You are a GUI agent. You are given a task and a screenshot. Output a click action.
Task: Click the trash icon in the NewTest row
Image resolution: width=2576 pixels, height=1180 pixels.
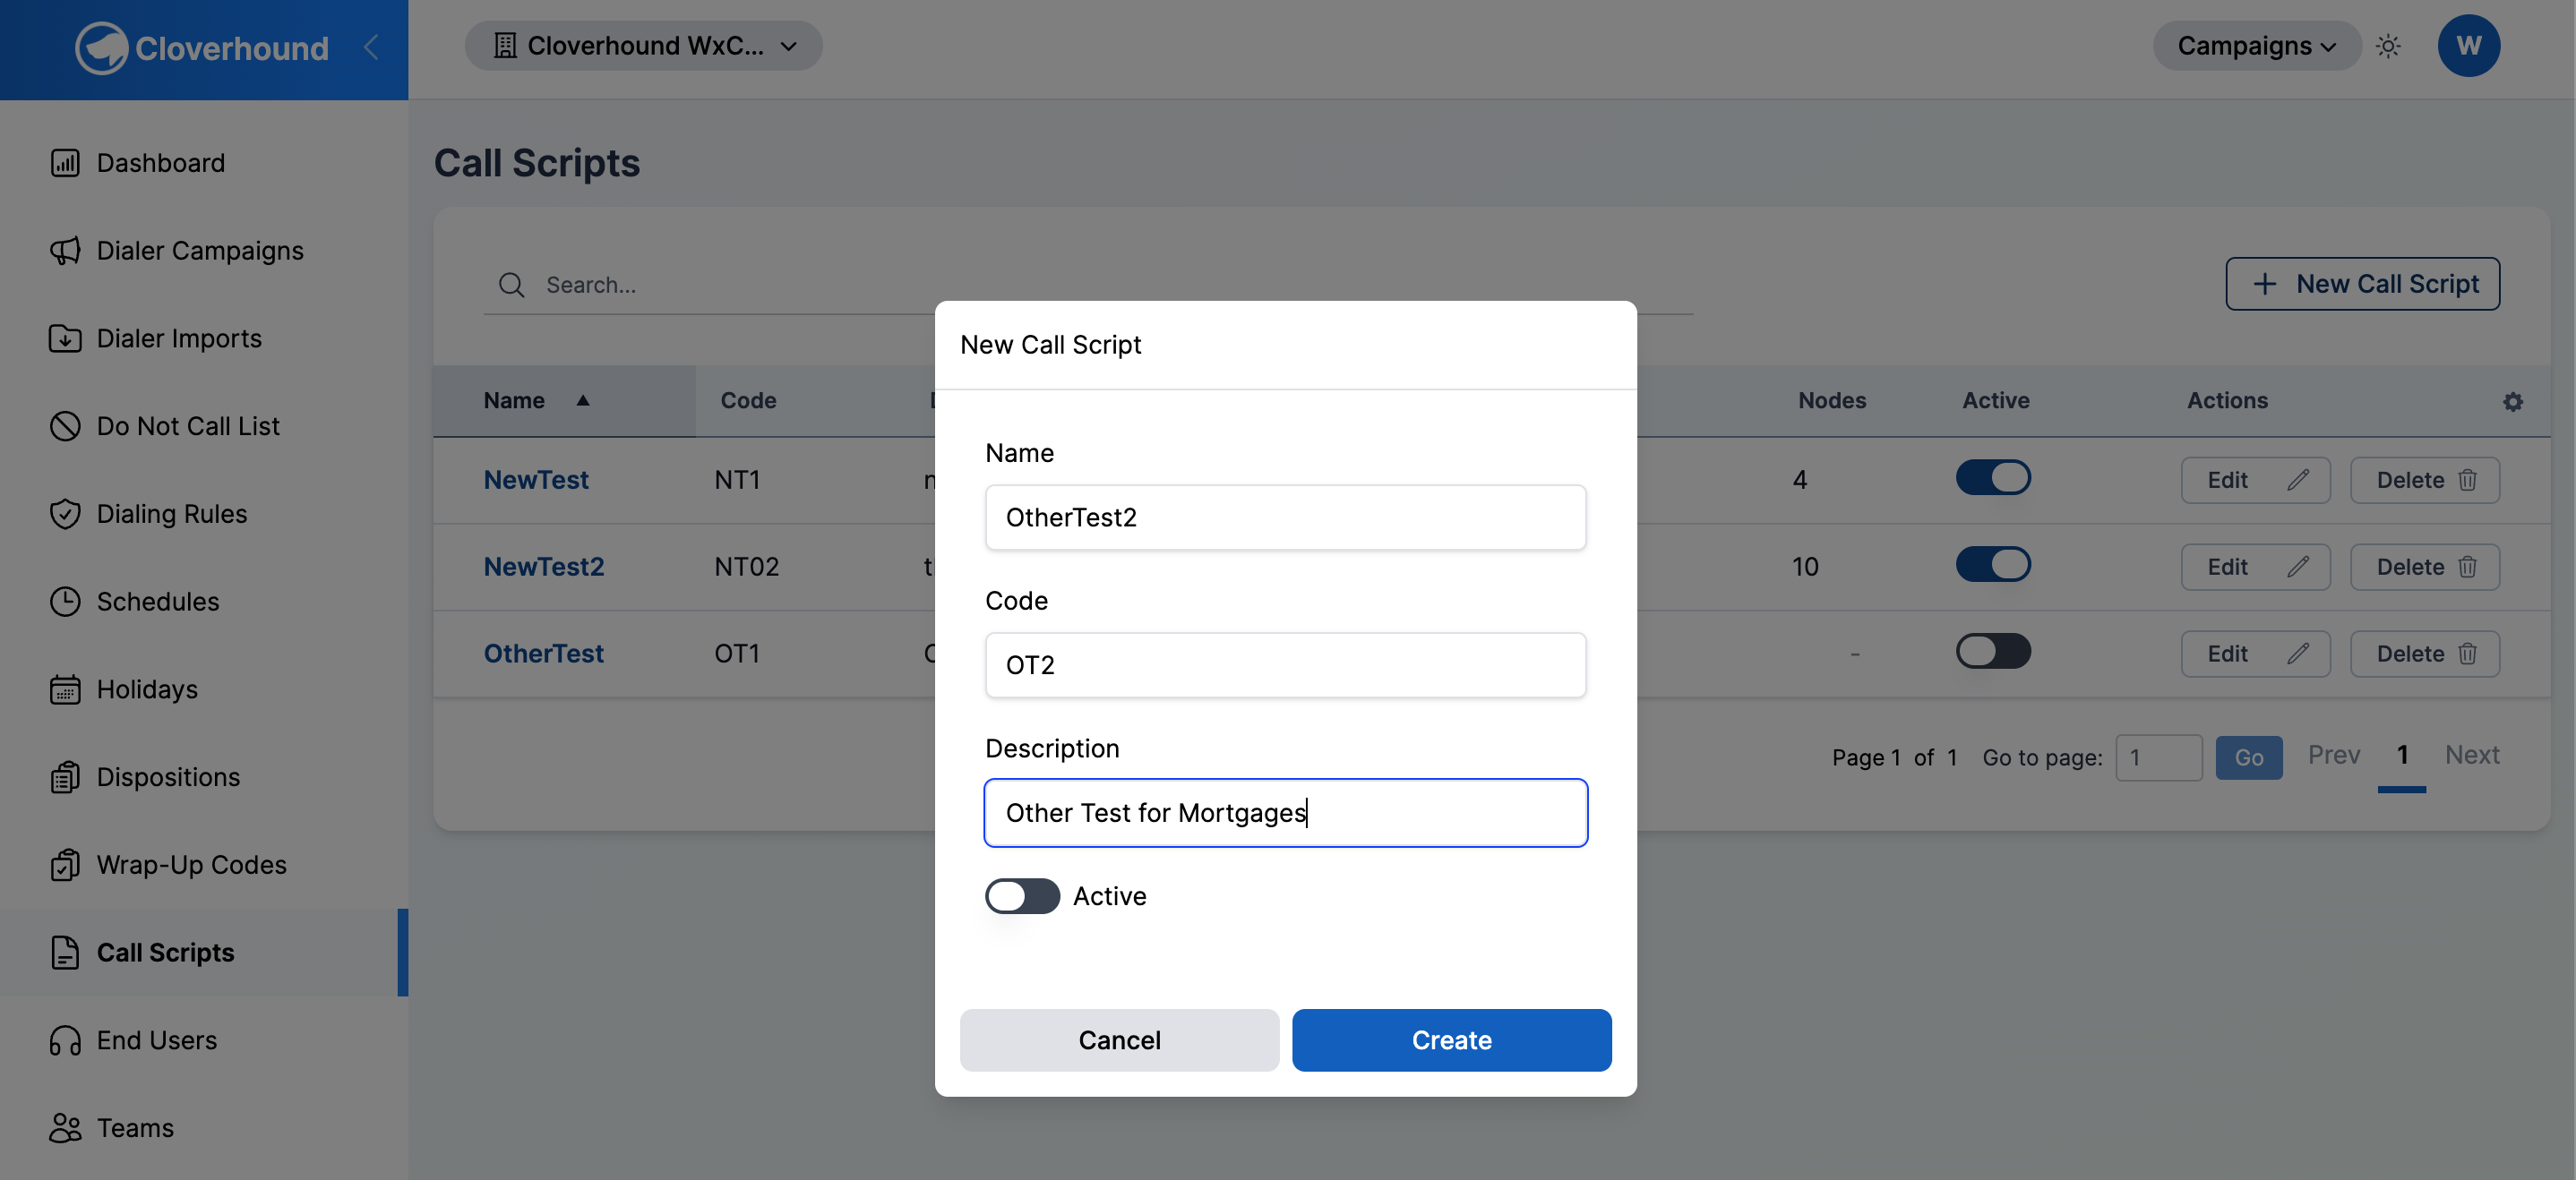coord(2467,480)
